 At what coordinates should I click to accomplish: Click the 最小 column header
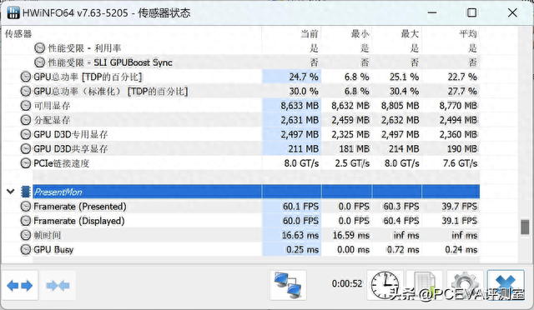click(360, 33)
